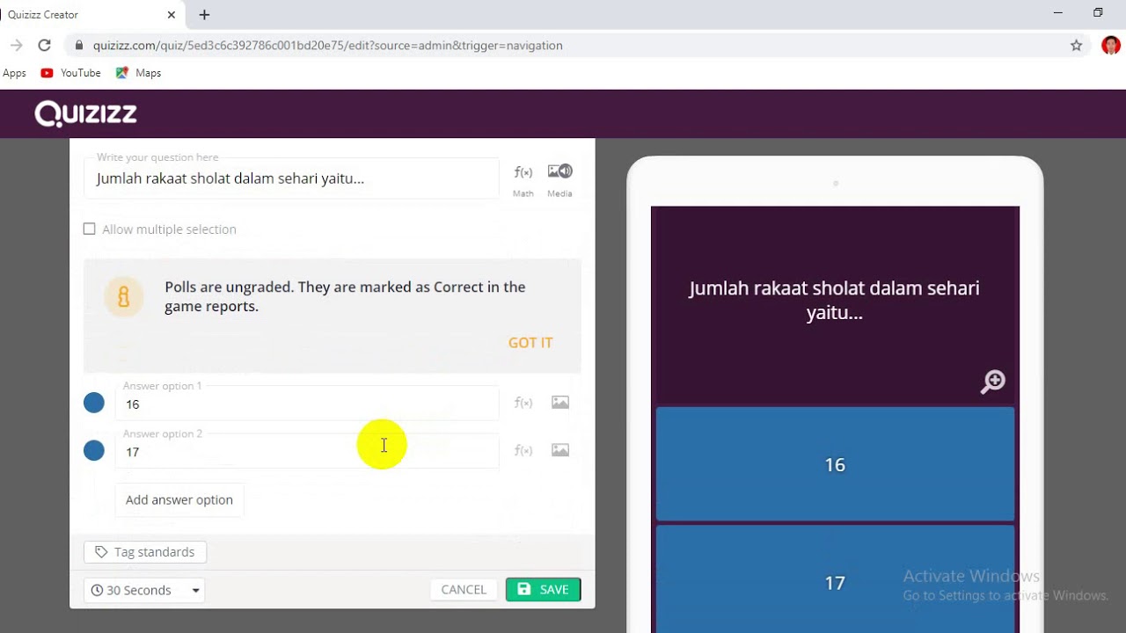Click the site lock icon
1126x633 pixels.
(x=79, y=46)
